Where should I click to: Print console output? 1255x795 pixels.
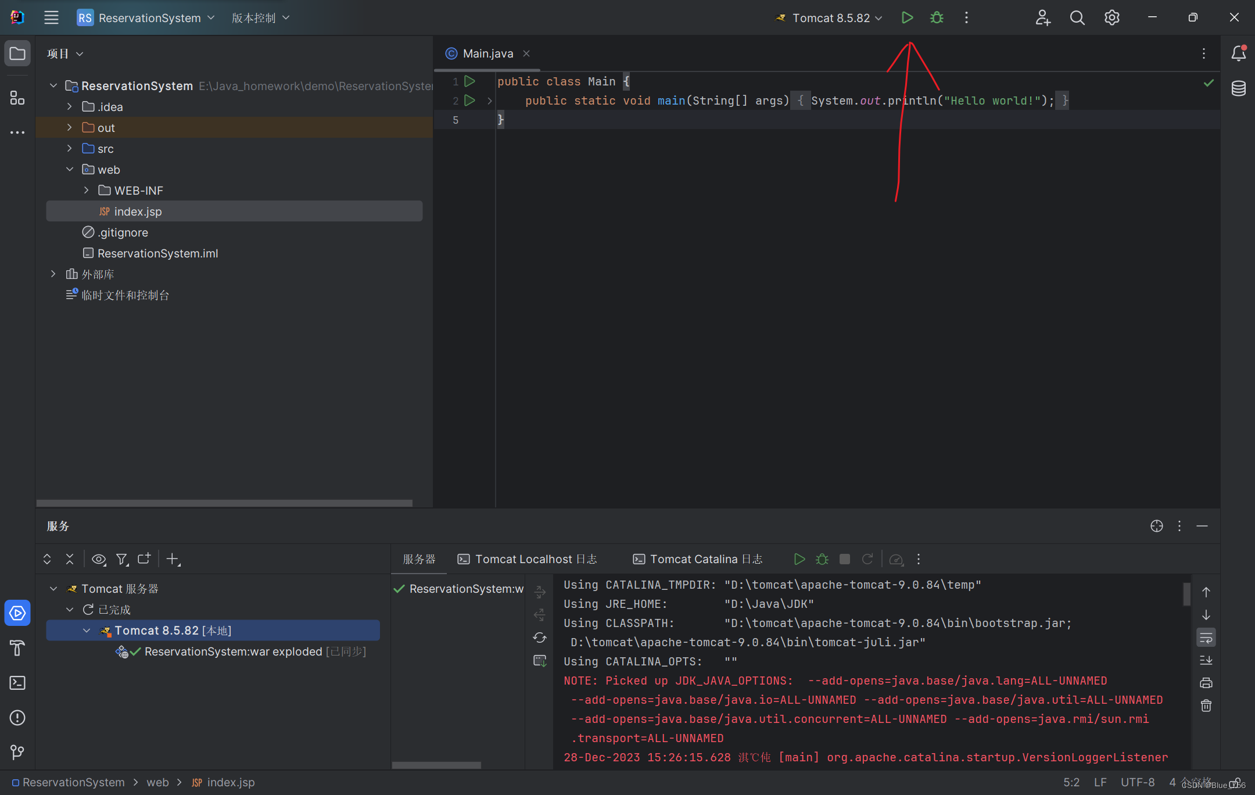tap(1206, 683)
